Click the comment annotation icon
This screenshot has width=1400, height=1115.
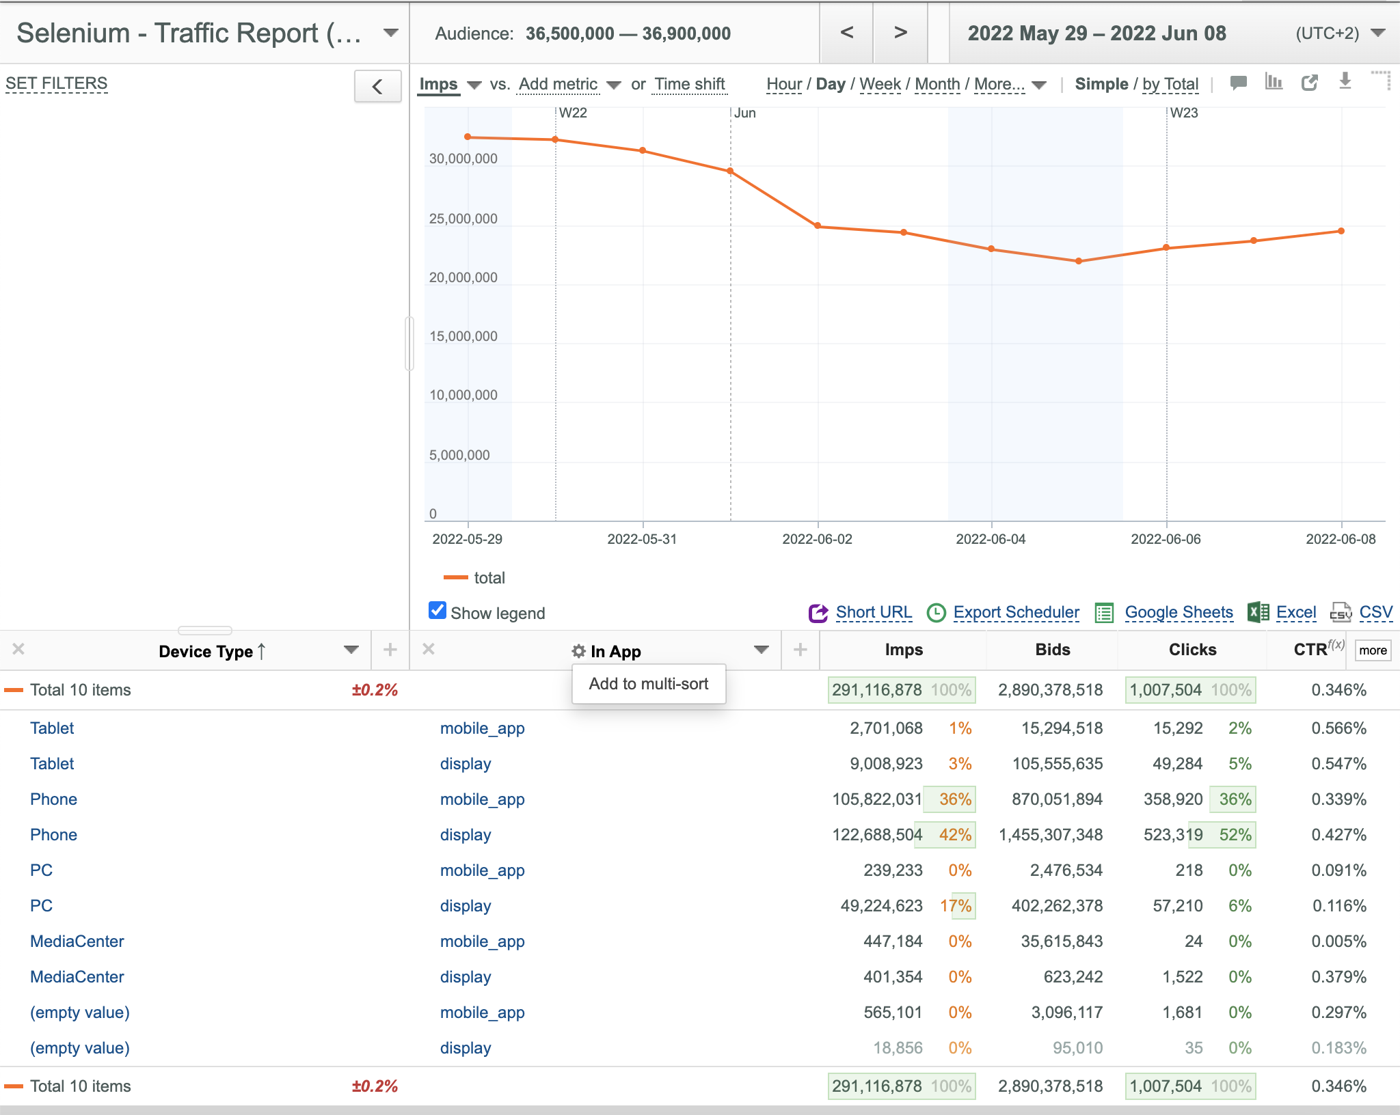[1238, 83]
